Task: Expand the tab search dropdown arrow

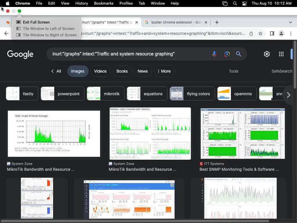Action: tap(291, 22)
